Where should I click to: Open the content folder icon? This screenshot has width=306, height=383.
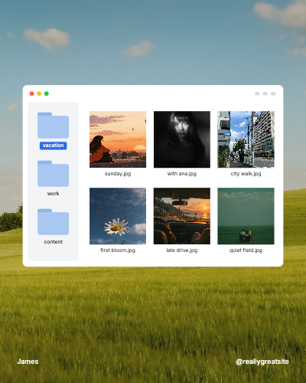pos(53,222)
